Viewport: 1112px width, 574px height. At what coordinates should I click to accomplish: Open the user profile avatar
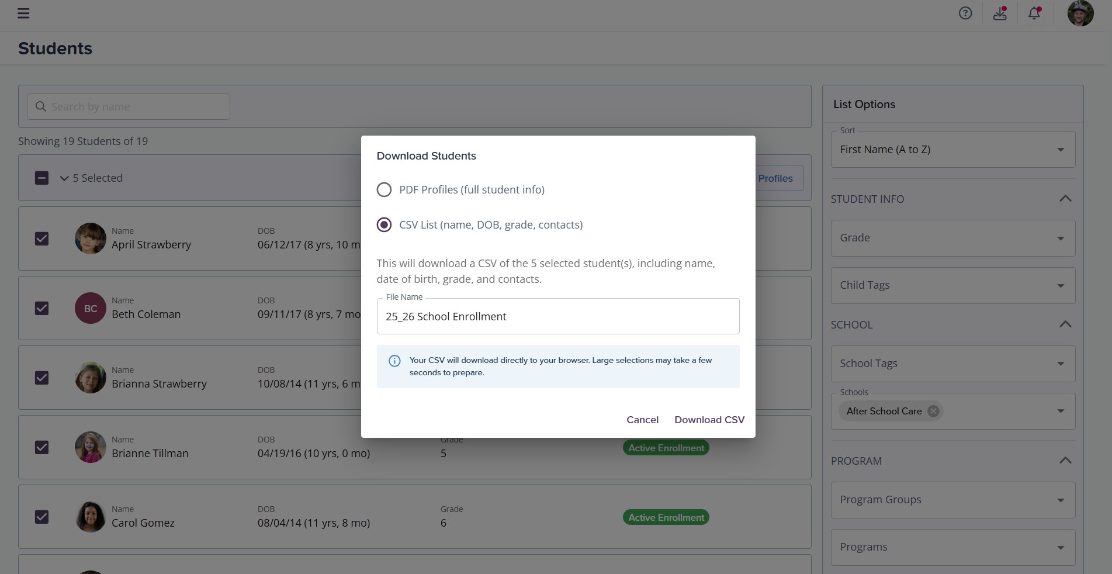[1080, 13]
